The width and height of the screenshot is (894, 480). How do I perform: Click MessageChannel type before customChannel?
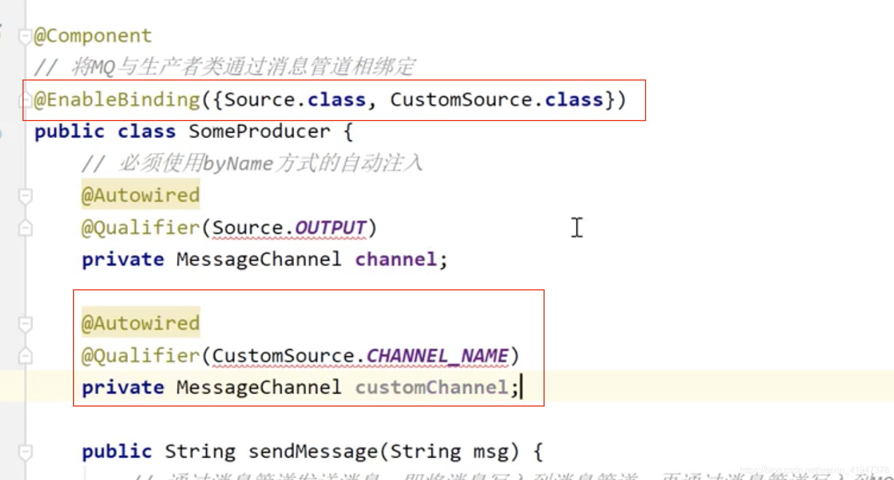pyautogui.click(x=259, y=387)
